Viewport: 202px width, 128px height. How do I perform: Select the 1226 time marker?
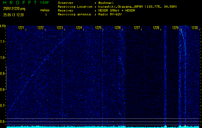[x=118, y=28]
